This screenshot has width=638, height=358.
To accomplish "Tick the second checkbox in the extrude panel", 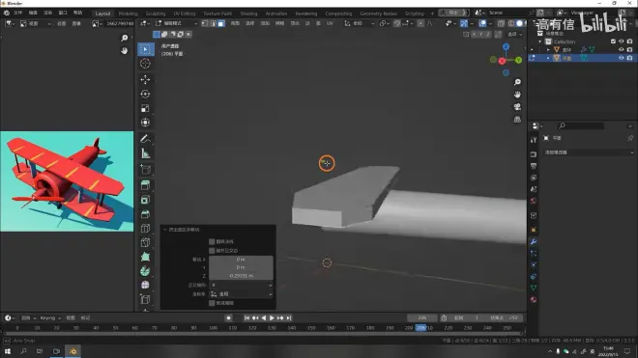I will [212, 251].
